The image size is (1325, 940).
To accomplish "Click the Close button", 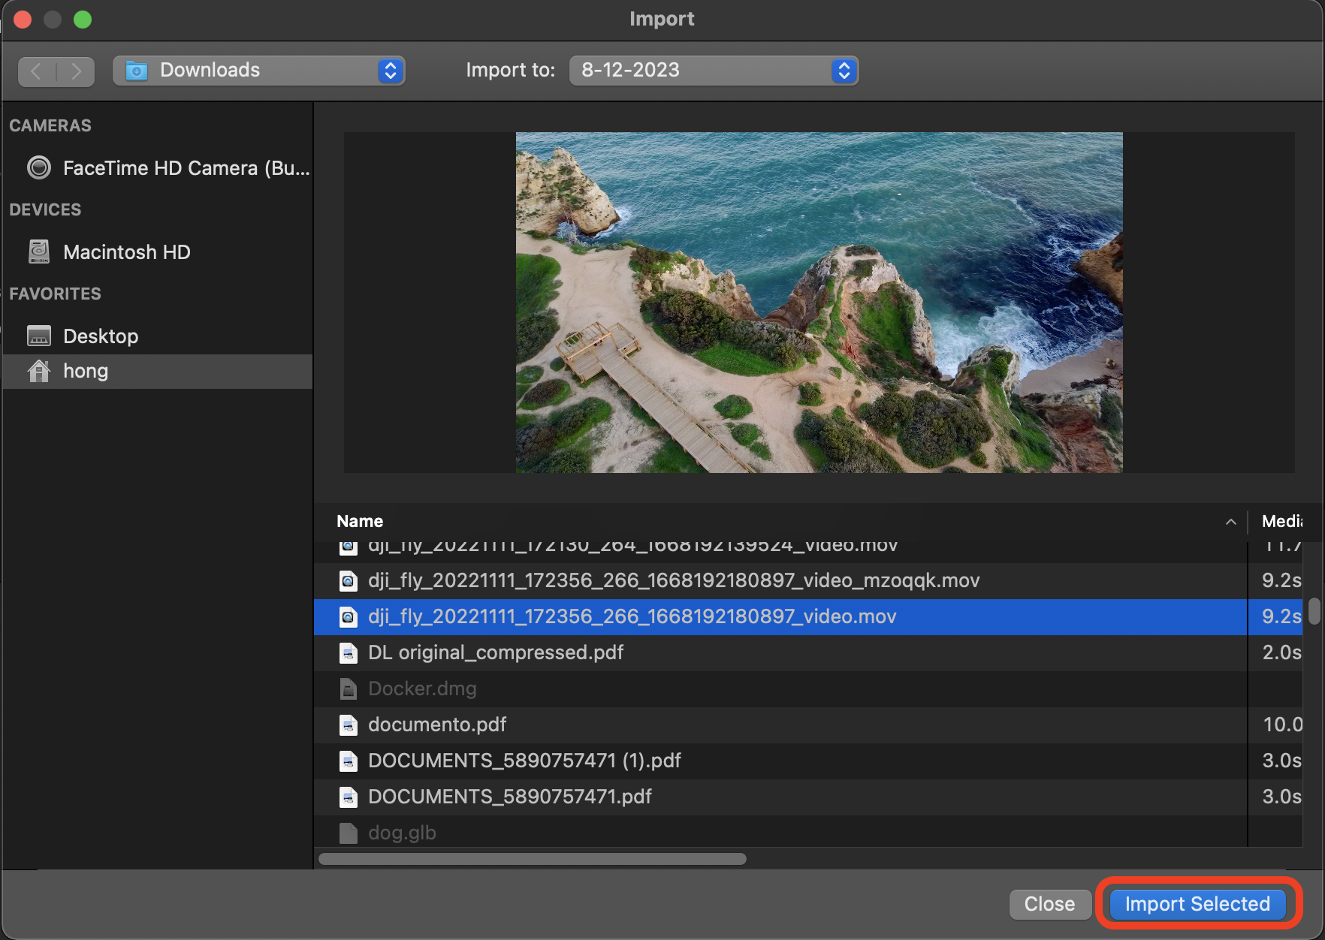I will pyautogui.click(x=1049, y=904).
